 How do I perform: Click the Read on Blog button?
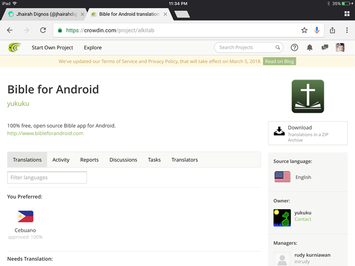point(279,61)
